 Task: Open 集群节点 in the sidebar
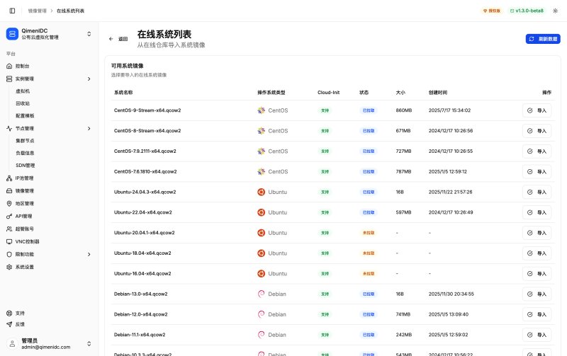click(x=25, y=141)
